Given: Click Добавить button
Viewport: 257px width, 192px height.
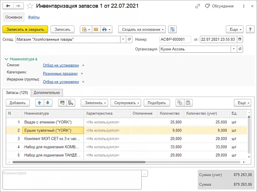Looking at the screenshot, I should tap(18, 103).
